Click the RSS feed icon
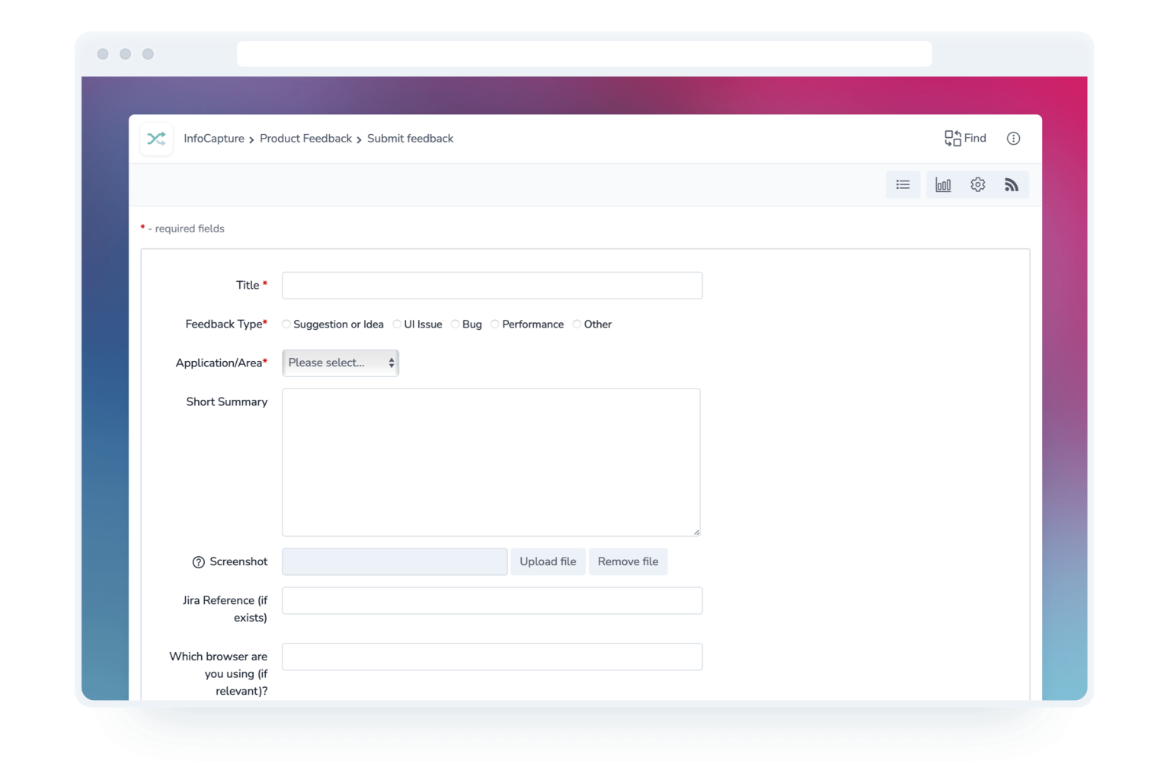Viewport: 1170px width, 780px height. click(1012, 184)
